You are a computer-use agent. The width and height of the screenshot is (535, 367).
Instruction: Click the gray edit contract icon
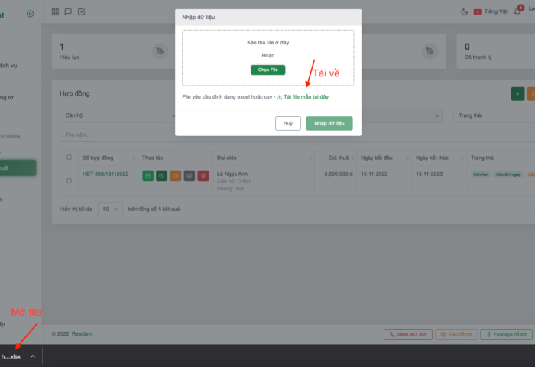(190, 176)
